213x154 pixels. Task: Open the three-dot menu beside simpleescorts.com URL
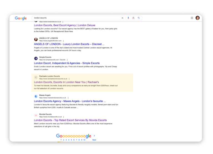pyautogui.click(x=67, y=60)
